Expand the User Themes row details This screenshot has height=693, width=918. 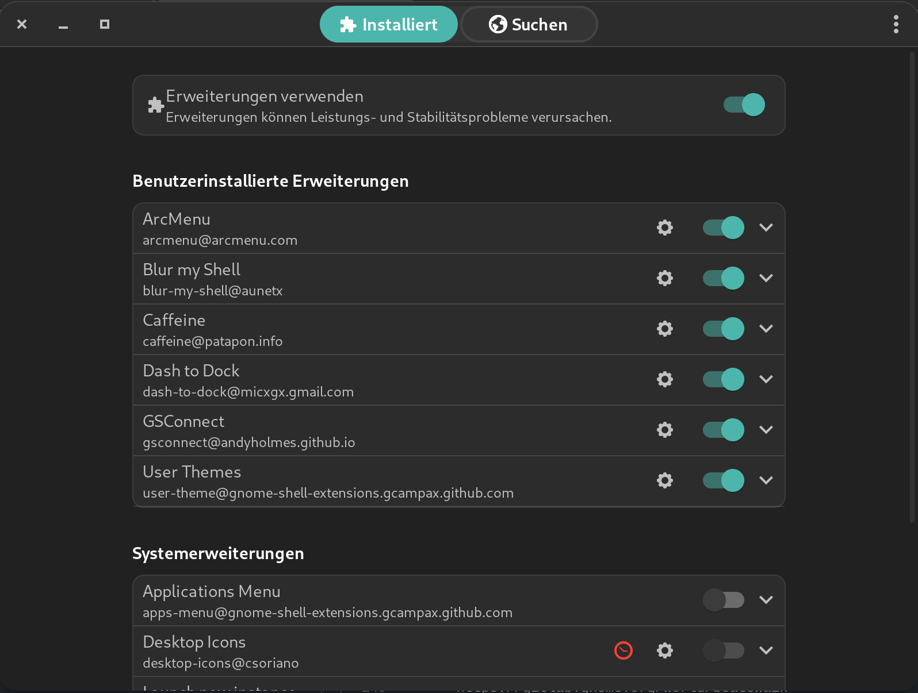(766, 480)
